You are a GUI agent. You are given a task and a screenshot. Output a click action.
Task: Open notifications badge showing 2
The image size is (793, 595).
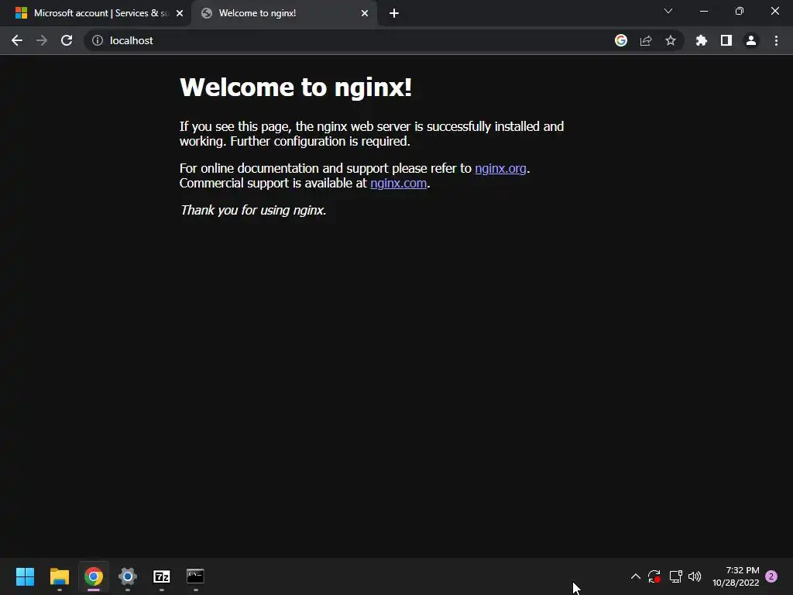[771, 576]
